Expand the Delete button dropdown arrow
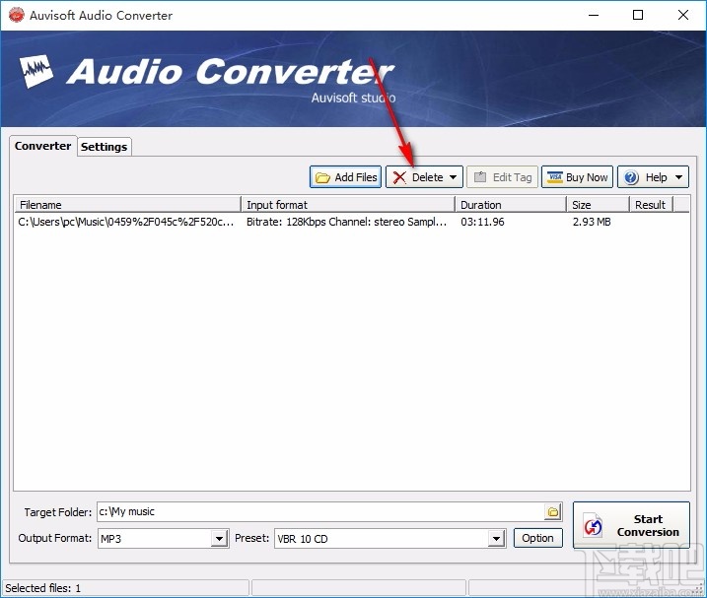 coord(453,177)
